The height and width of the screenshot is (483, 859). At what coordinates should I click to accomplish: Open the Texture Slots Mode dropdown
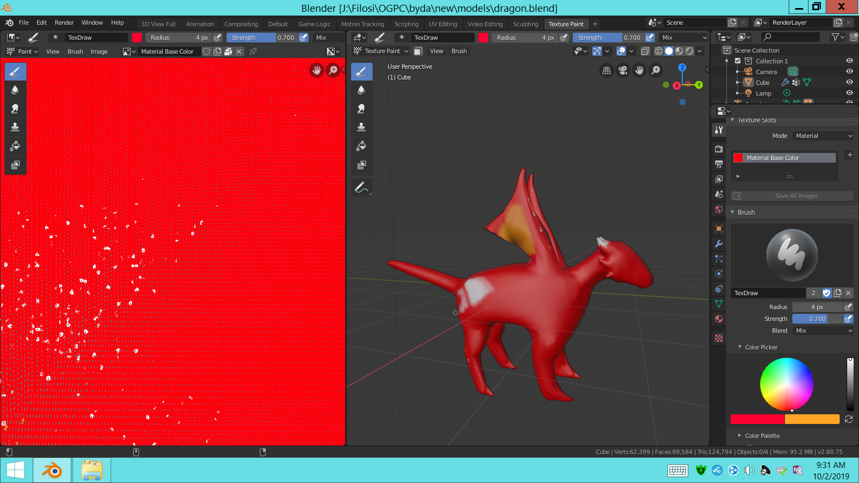coord(822,136)
